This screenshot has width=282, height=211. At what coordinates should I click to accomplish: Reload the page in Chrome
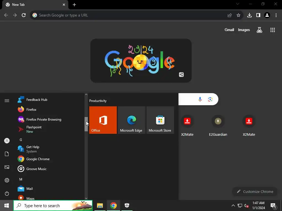click(24, 15)
